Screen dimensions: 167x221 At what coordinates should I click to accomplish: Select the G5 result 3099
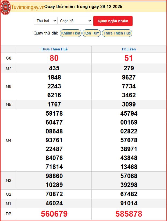point(129,104)
